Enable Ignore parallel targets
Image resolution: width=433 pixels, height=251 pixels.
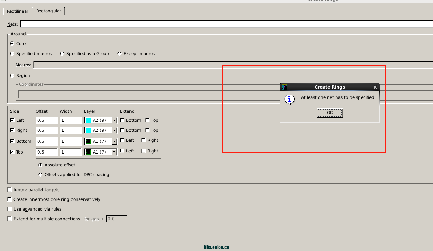10,190
